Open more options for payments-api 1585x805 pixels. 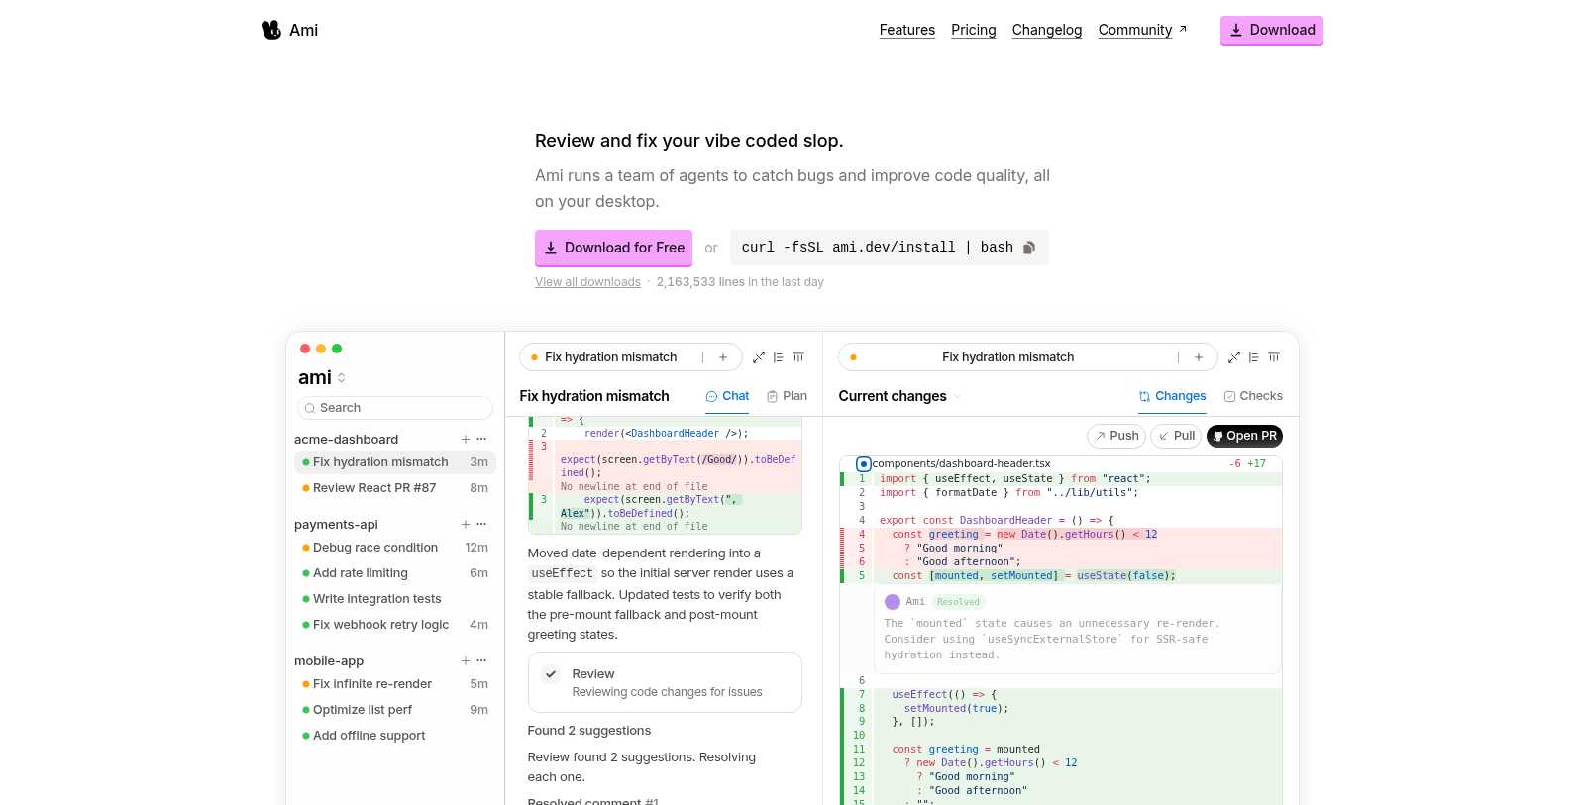[482, 524]
